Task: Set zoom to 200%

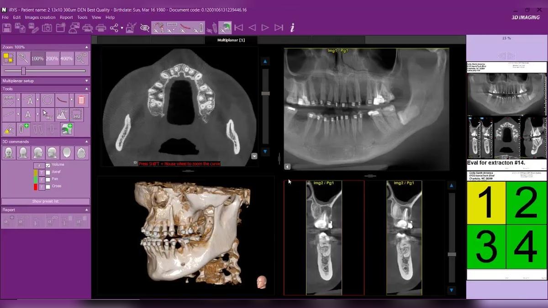Action: [x=52, y=58]
